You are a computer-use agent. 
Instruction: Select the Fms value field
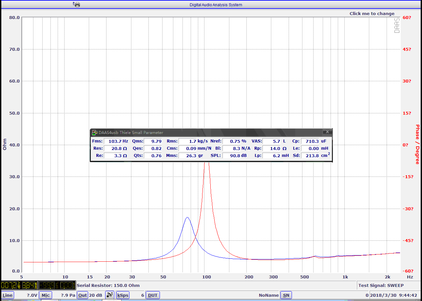click(x=112, y=141)
